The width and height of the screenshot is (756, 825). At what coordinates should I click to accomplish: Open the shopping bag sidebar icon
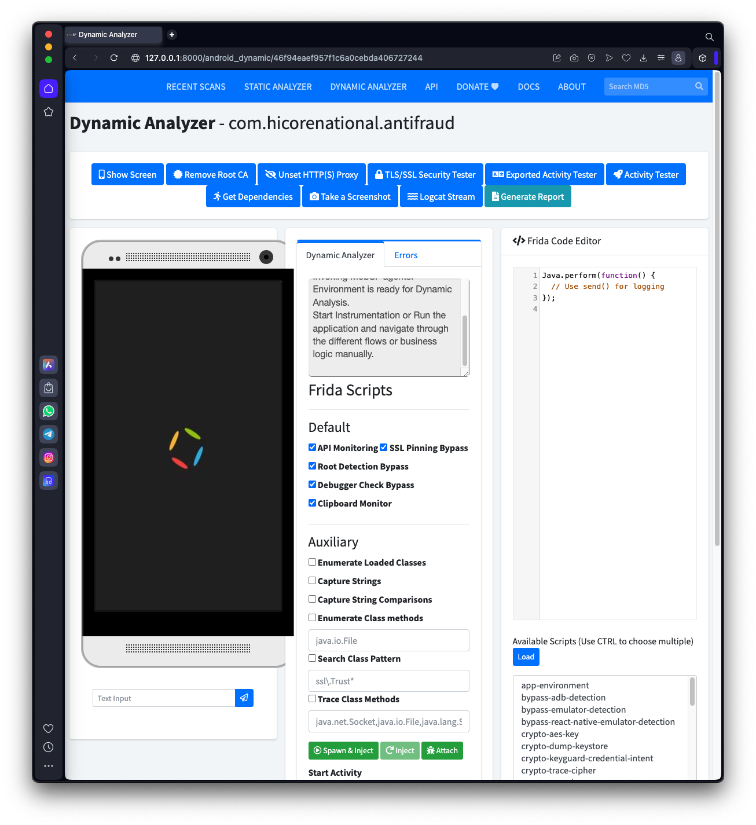(49, 388)
